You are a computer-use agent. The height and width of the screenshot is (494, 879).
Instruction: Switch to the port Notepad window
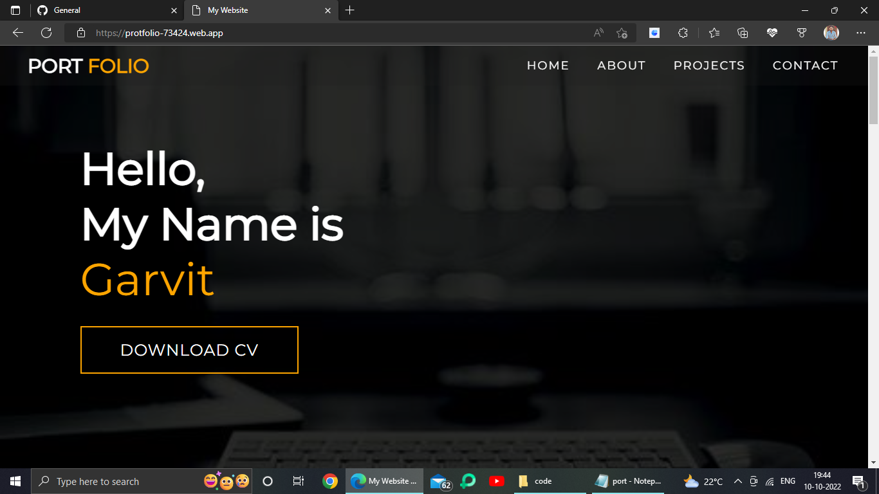point(629,481)
